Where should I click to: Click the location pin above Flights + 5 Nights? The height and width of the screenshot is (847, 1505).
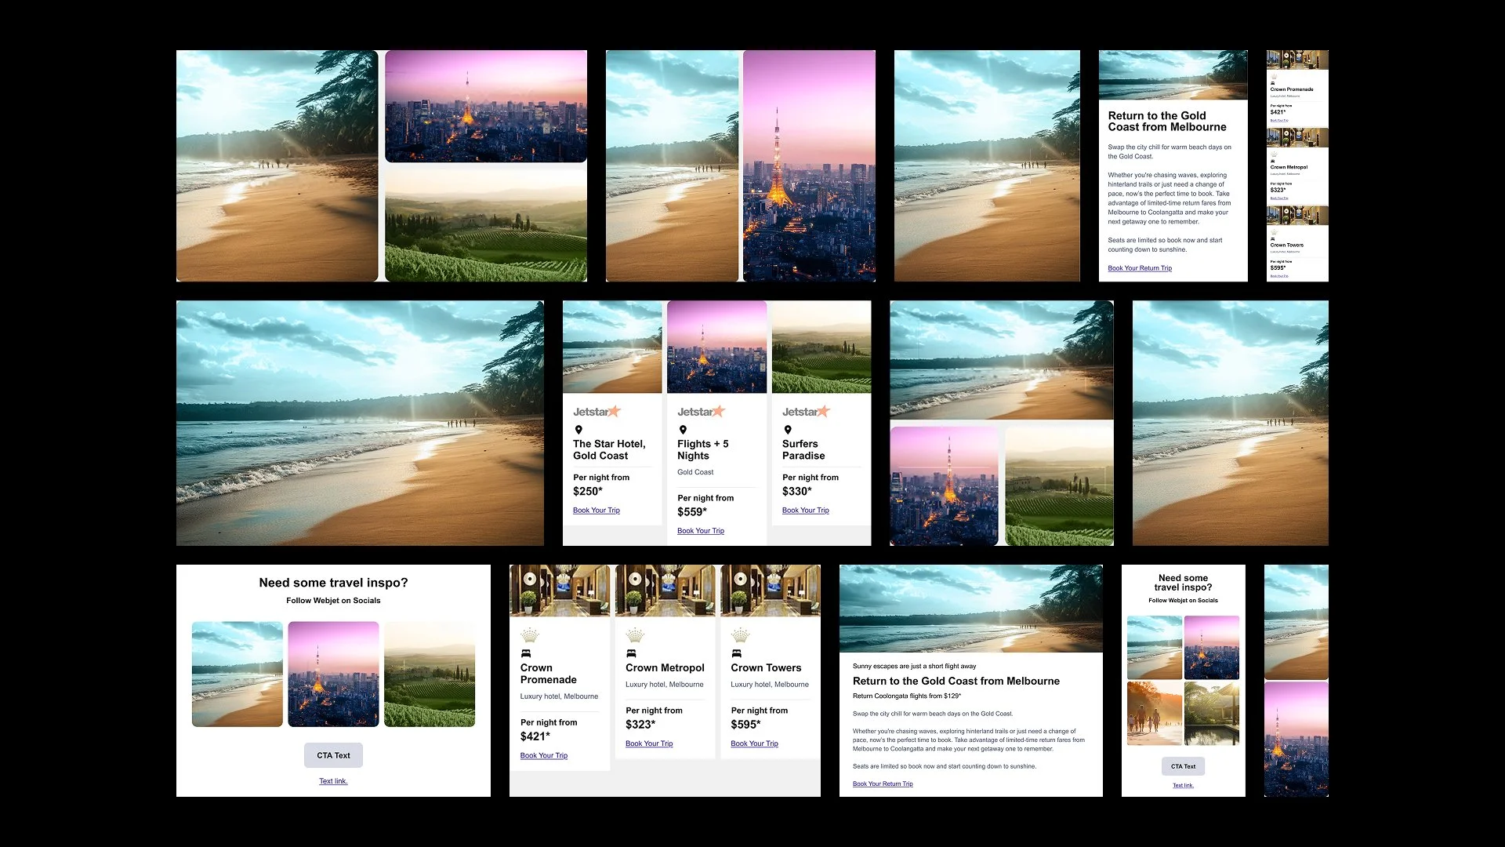pyautogui.click(x=683, y=430)
